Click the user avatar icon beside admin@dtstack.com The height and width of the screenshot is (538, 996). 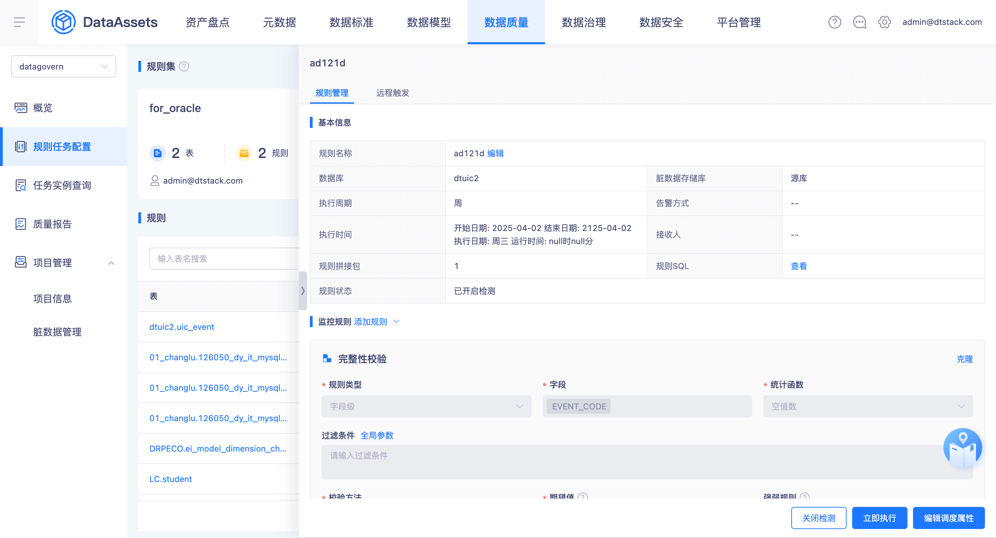click(155, 180)
